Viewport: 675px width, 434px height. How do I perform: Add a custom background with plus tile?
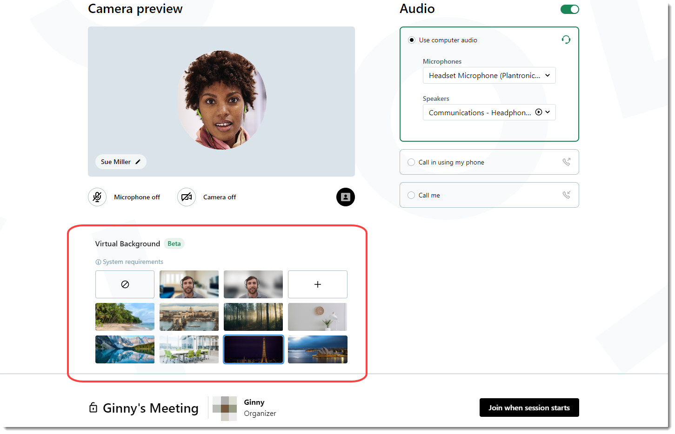pos(318,284)
